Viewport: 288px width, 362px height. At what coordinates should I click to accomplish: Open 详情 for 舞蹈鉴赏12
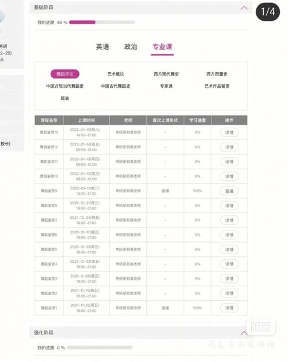point(229,147)
